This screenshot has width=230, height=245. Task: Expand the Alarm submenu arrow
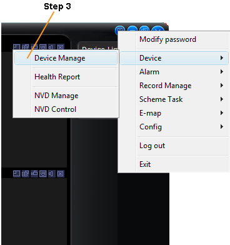[x=222, y=72]
